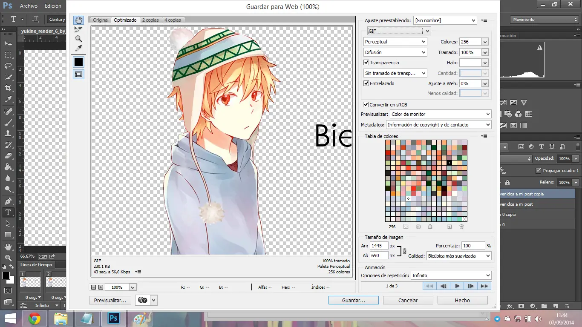582x327 pixels.
Task: Select the Rectangular Marquee tool
Action: coord(8,54)
